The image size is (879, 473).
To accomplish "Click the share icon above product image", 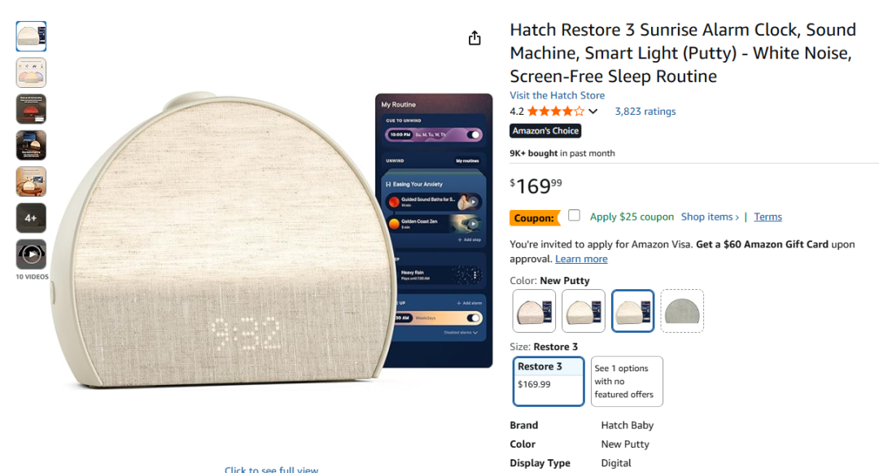I will point(474,38).
